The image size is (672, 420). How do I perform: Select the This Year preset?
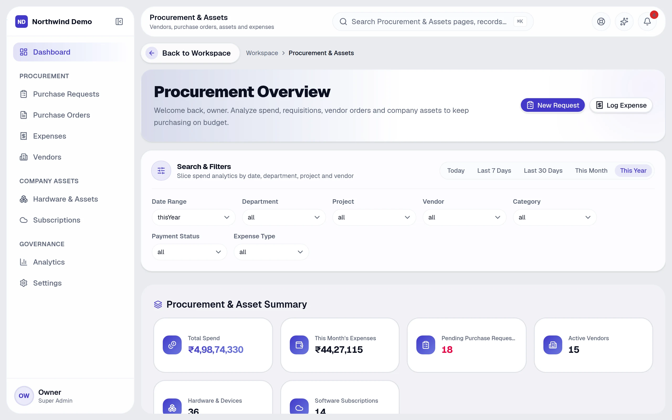pyautogui.click(x=633, y=171)
